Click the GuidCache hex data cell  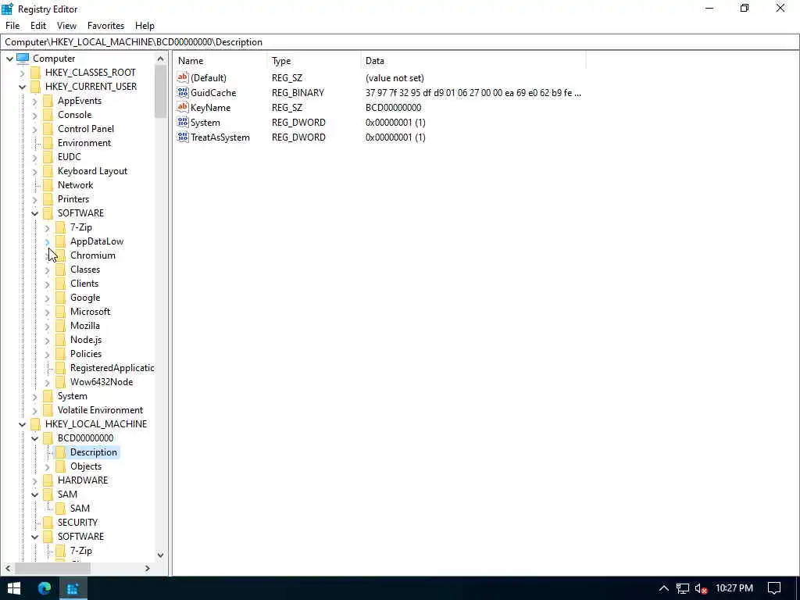[473, 93]
